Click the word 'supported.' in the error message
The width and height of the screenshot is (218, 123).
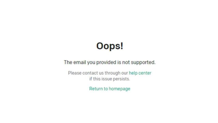143,62
